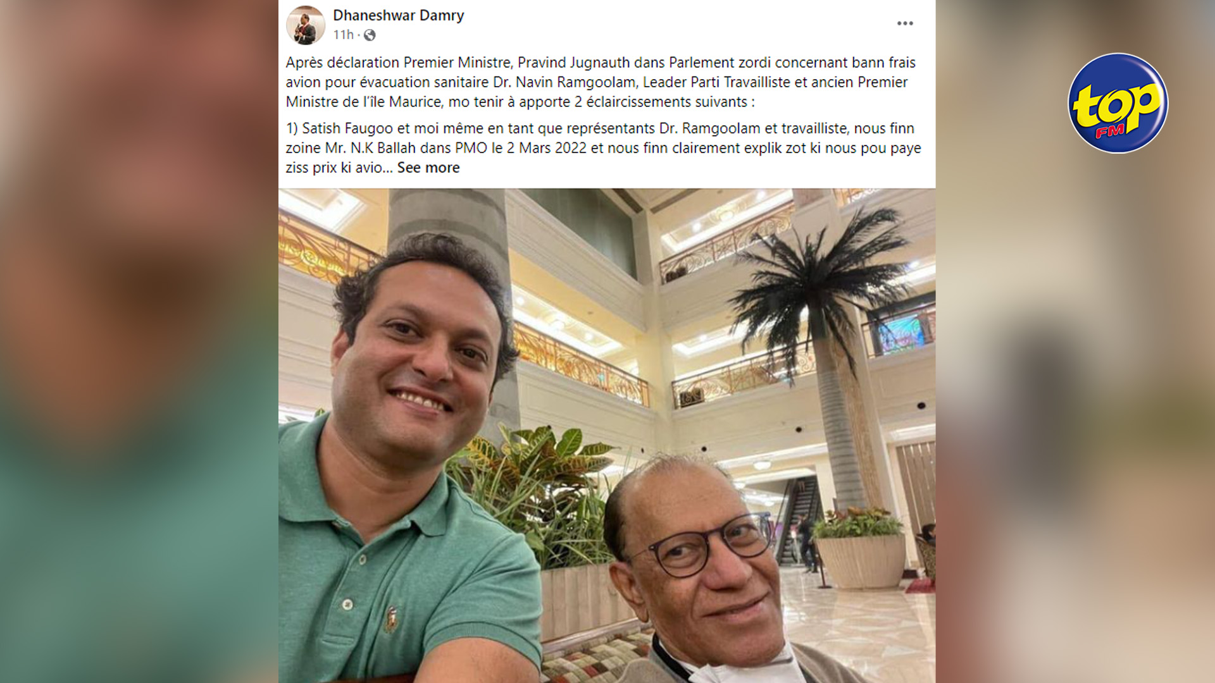Click the white planter pot under palm
The height and width of the screenshot is (683, 1215).
[861, 561]
